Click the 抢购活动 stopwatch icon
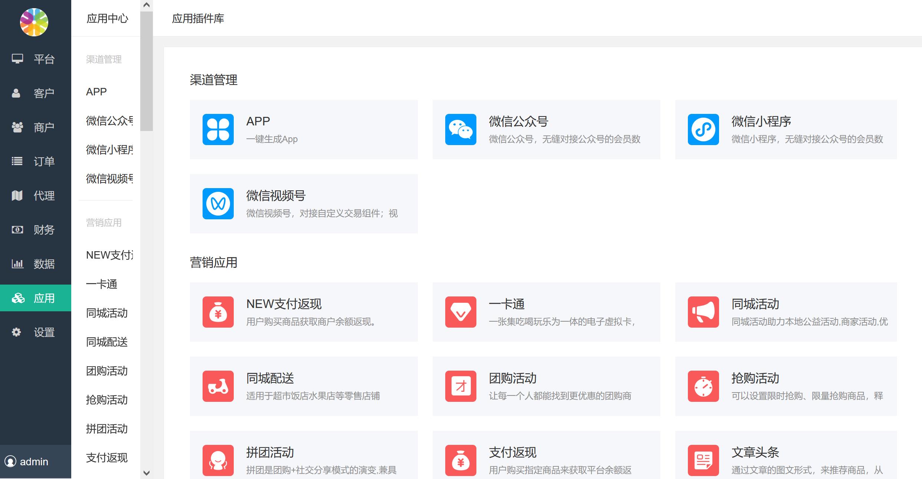 [703, 386]
